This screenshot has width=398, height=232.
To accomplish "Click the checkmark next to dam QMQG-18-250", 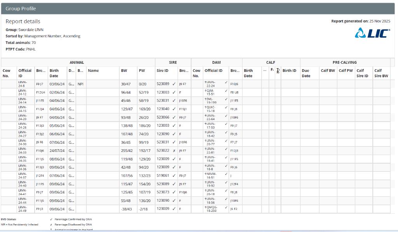I will click(226, 207).
